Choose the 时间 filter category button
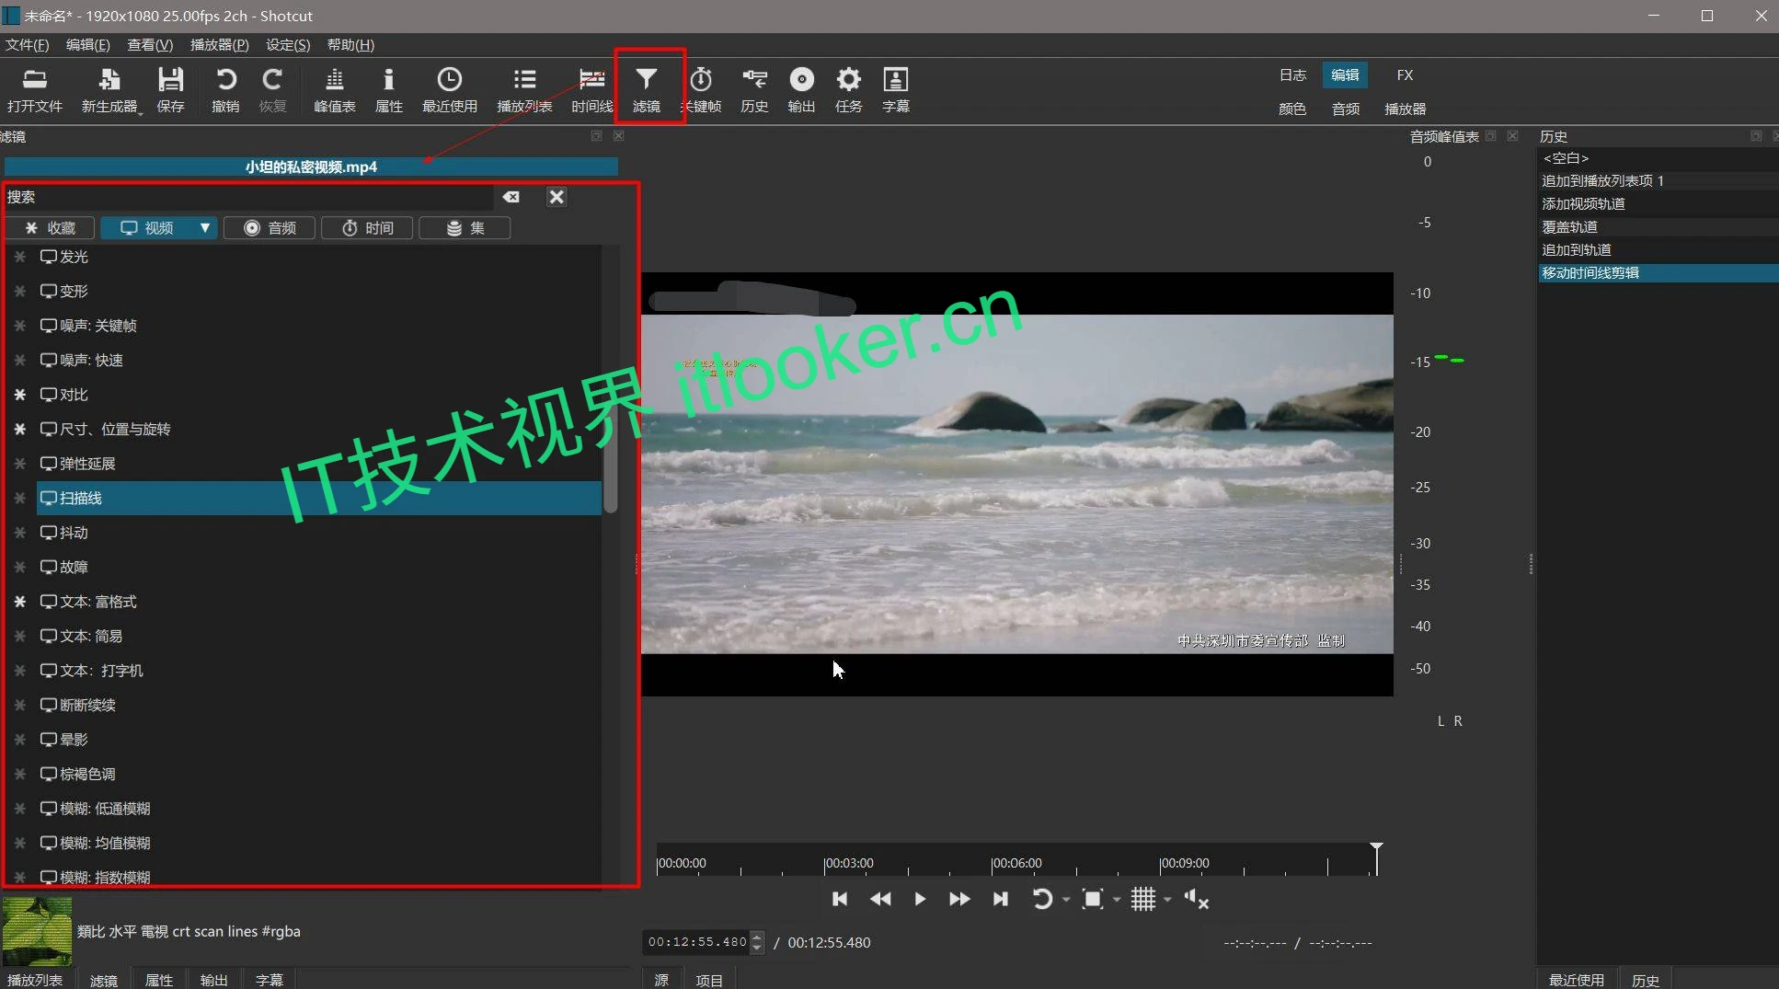1779x989 pixels. tap(368, 228)
